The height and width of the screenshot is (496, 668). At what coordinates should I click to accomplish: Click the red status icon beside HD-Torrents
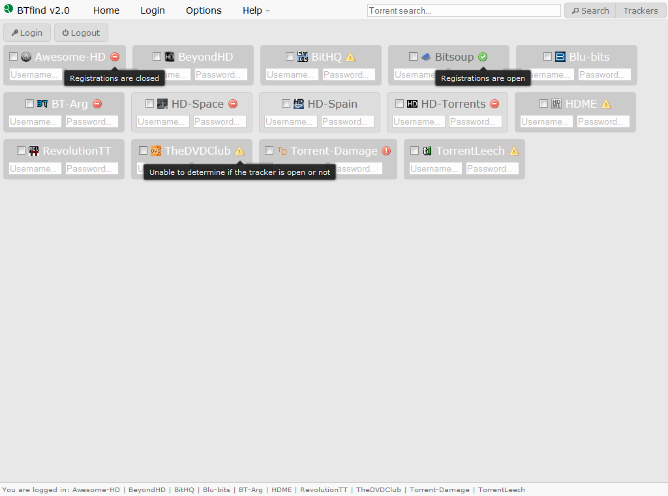pyautogui.click(x=494, y=104)
